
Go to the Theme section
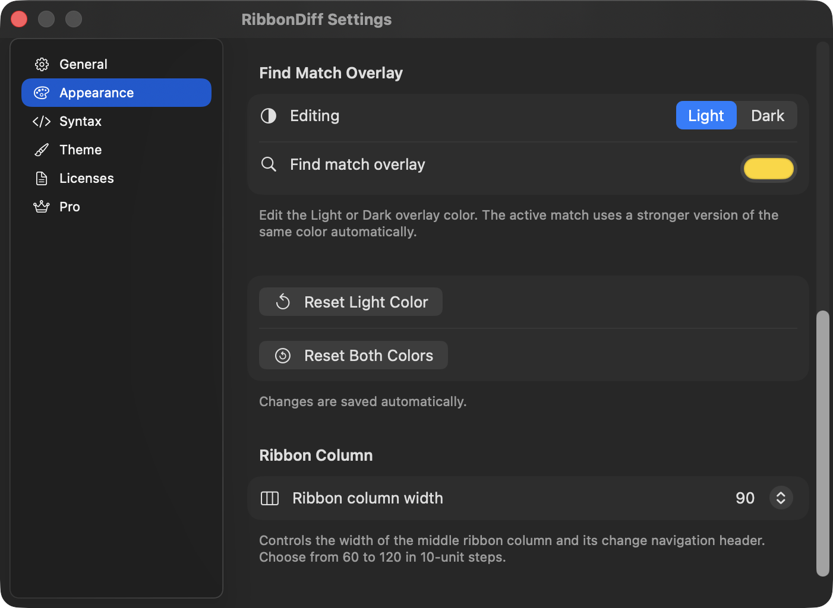tap(116, 150)
